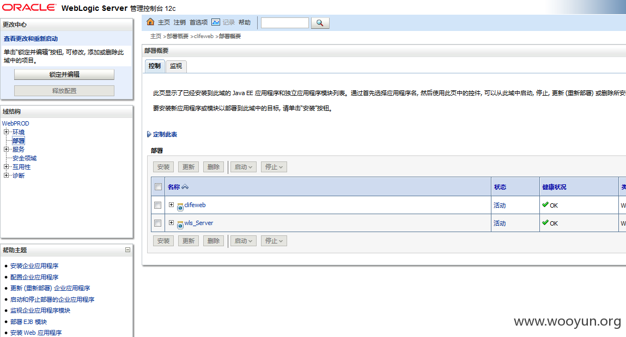Open the bottom 停止 dropdown

pyautogui.click(x=274, y=241)
